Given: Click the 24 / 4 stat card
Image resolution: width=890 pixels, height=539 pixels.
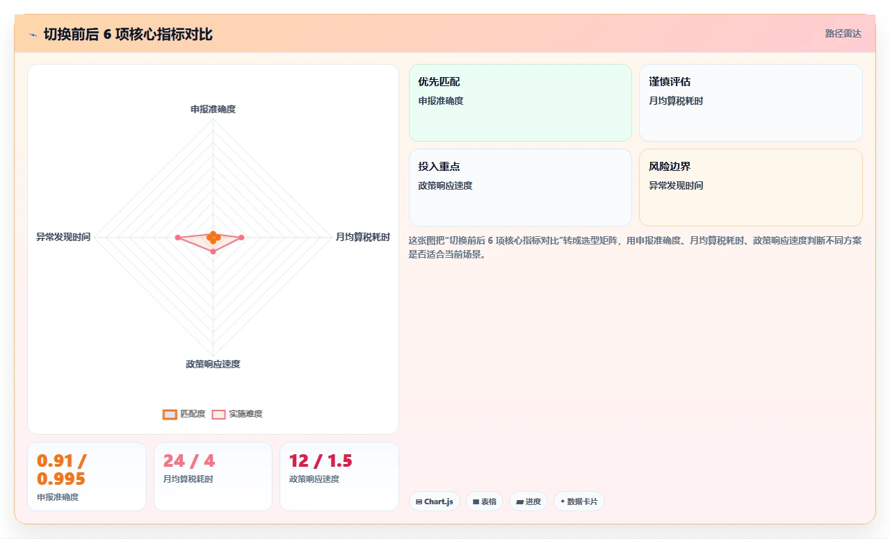Looking at the screenshot, I should tap(213, 476).
